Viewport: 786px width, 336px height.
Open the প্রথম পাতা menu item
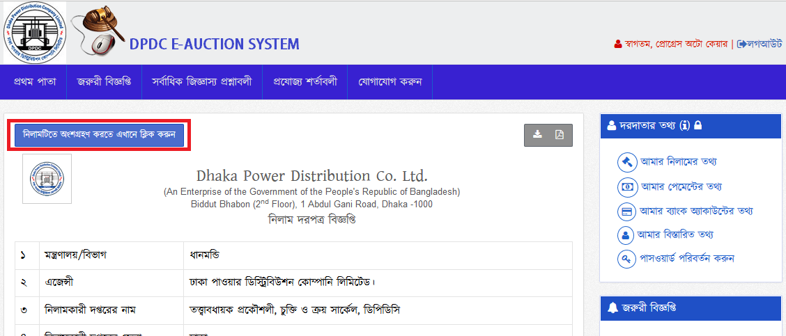point(35,81)
